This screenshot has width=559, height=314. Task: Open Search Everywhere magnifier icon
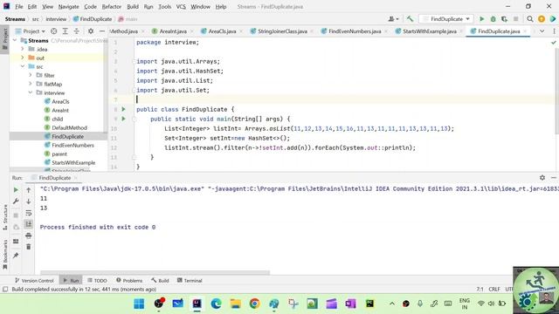click(530, 19)
